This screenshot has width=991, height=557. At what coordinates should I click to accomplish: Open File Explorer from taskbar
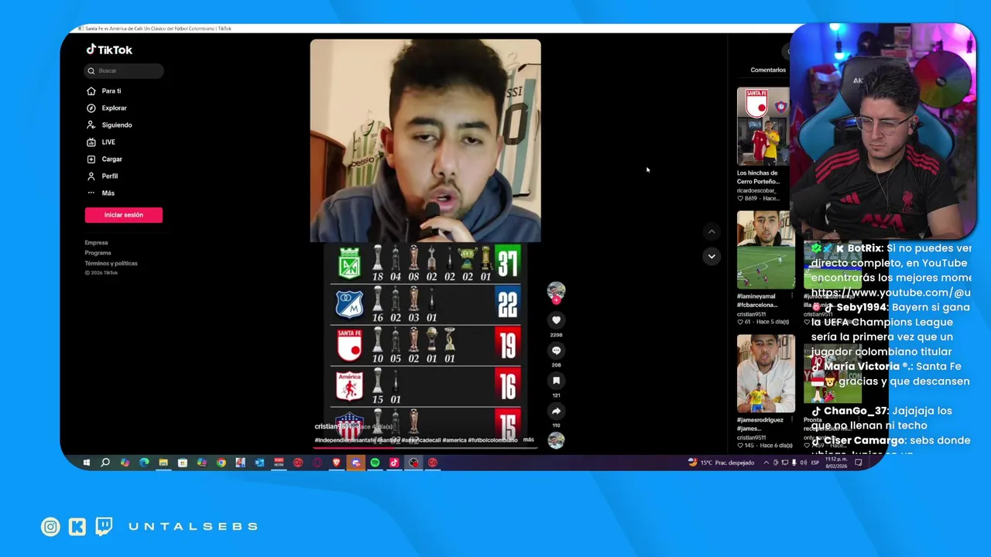point(163,463)
